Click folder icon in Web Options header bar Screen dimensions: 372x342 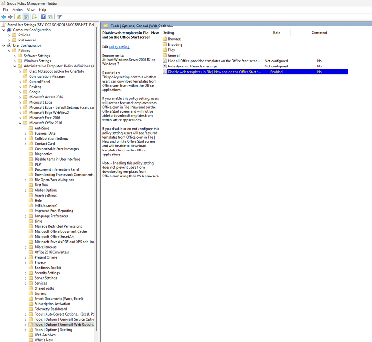point(106,26)
